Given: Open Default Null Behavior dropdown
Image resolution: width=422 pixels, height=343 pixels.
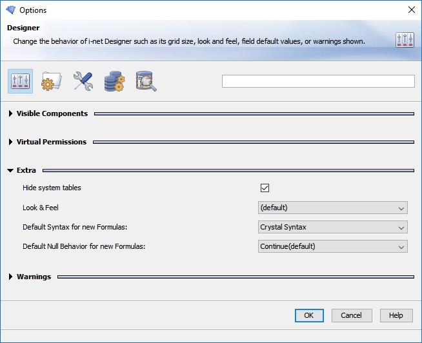Looking at the screenshot, I should [332, 246].
